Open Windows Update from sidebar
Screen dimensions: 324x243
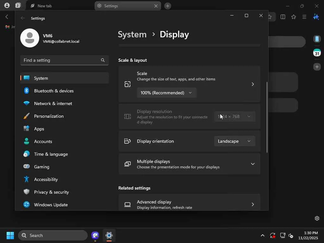tap(51, 205)
